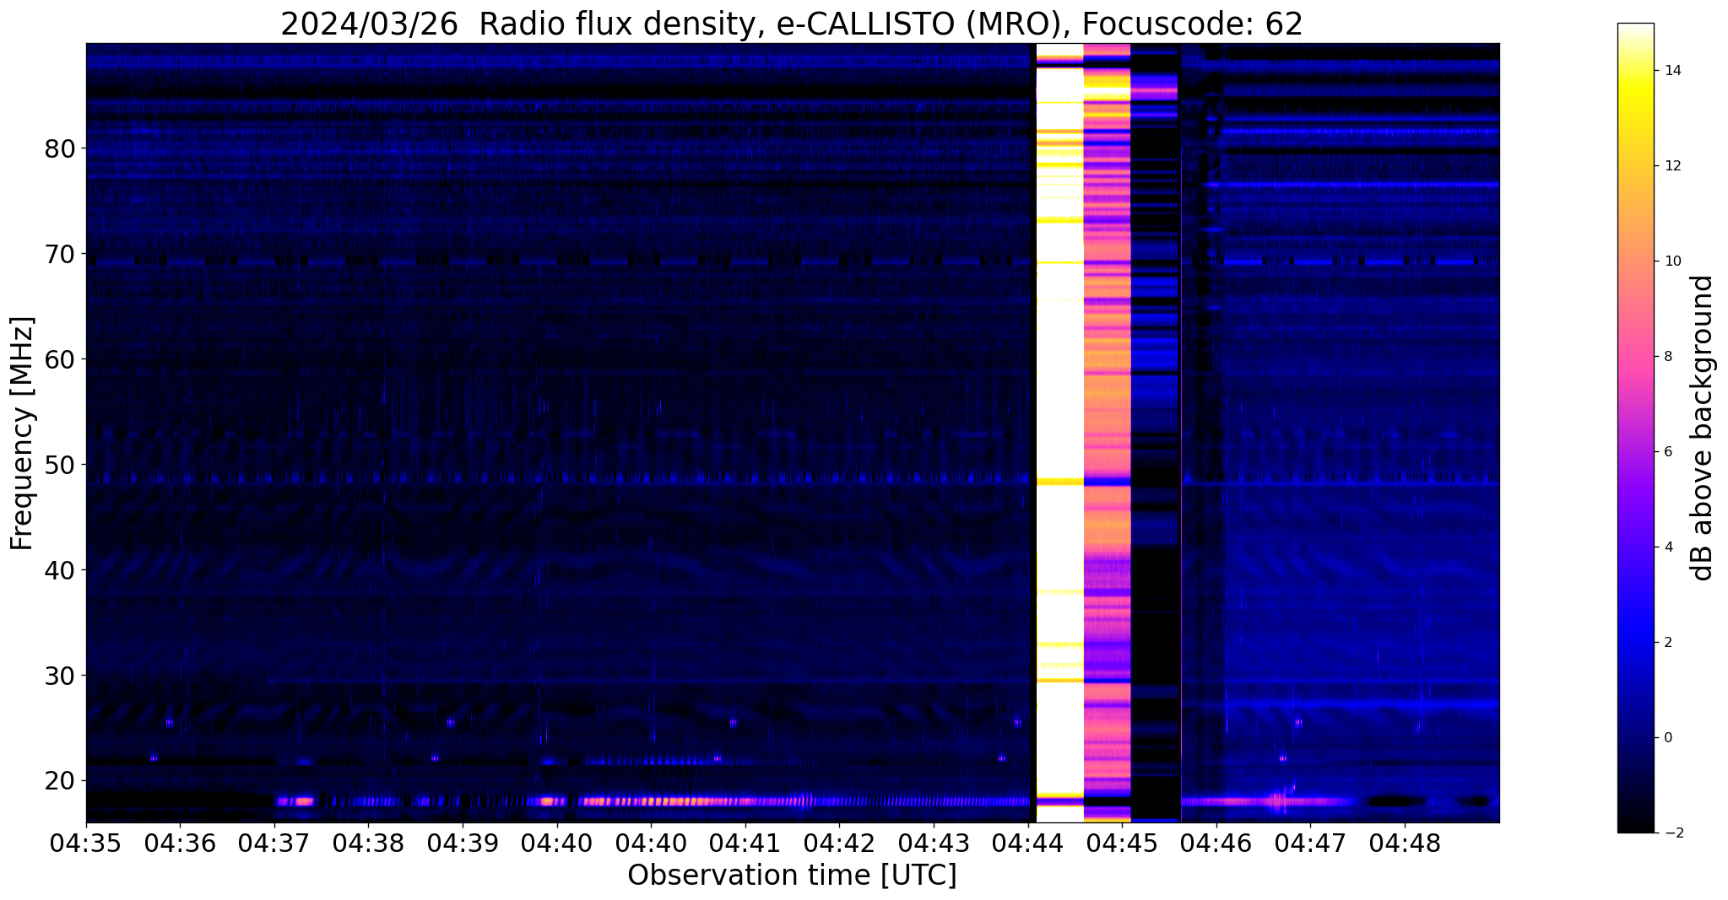Viewport: 1728px width, 900px height.
Task: Click the pink-orange vertical band beside the white band
Action: coord(1107,433)
